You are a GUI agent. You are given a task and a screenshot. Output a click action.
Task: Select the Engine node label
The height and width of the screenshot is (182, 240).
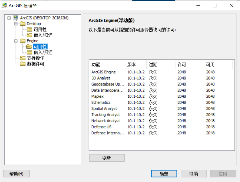point(32,41)
